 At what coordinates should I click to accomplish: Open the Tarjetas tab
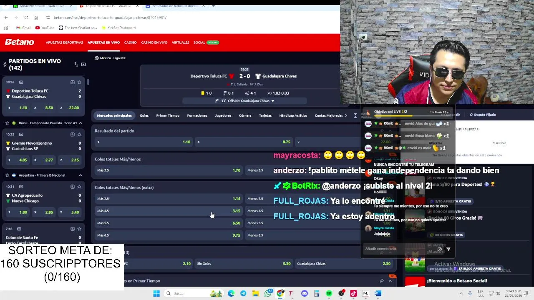pos(265,115)
